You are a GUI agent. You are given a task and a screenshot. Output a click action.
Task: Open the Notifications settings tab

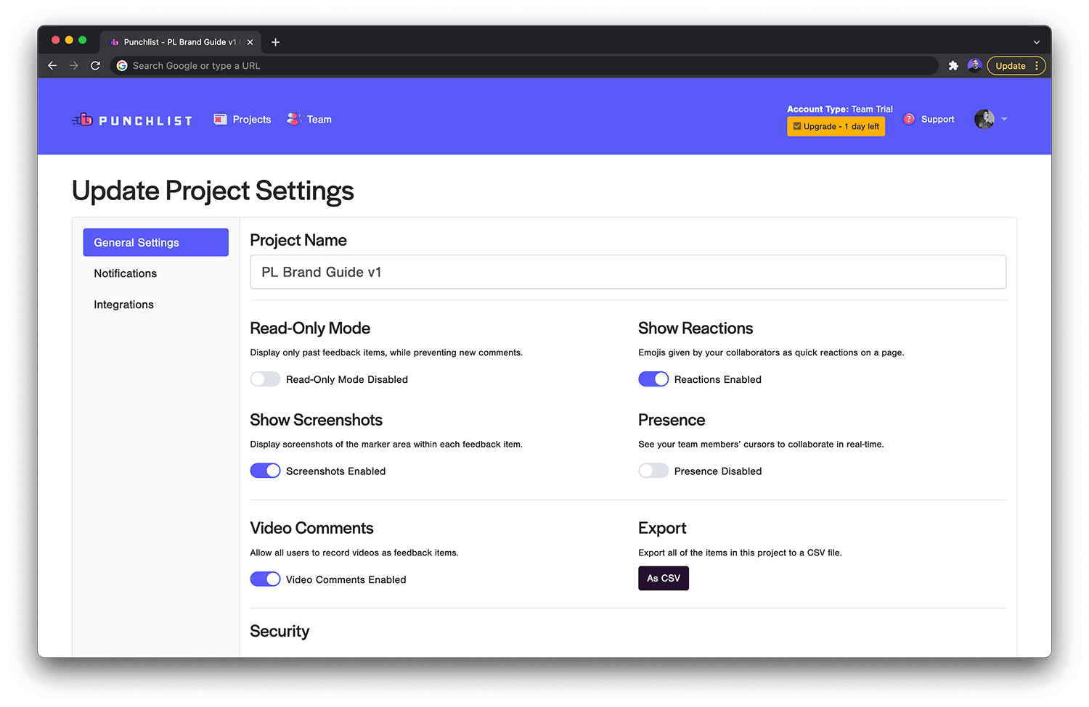click(126, 273)
